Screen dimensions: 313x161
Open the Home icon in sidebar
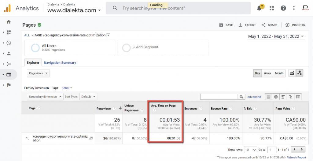(x=9, y=22)
